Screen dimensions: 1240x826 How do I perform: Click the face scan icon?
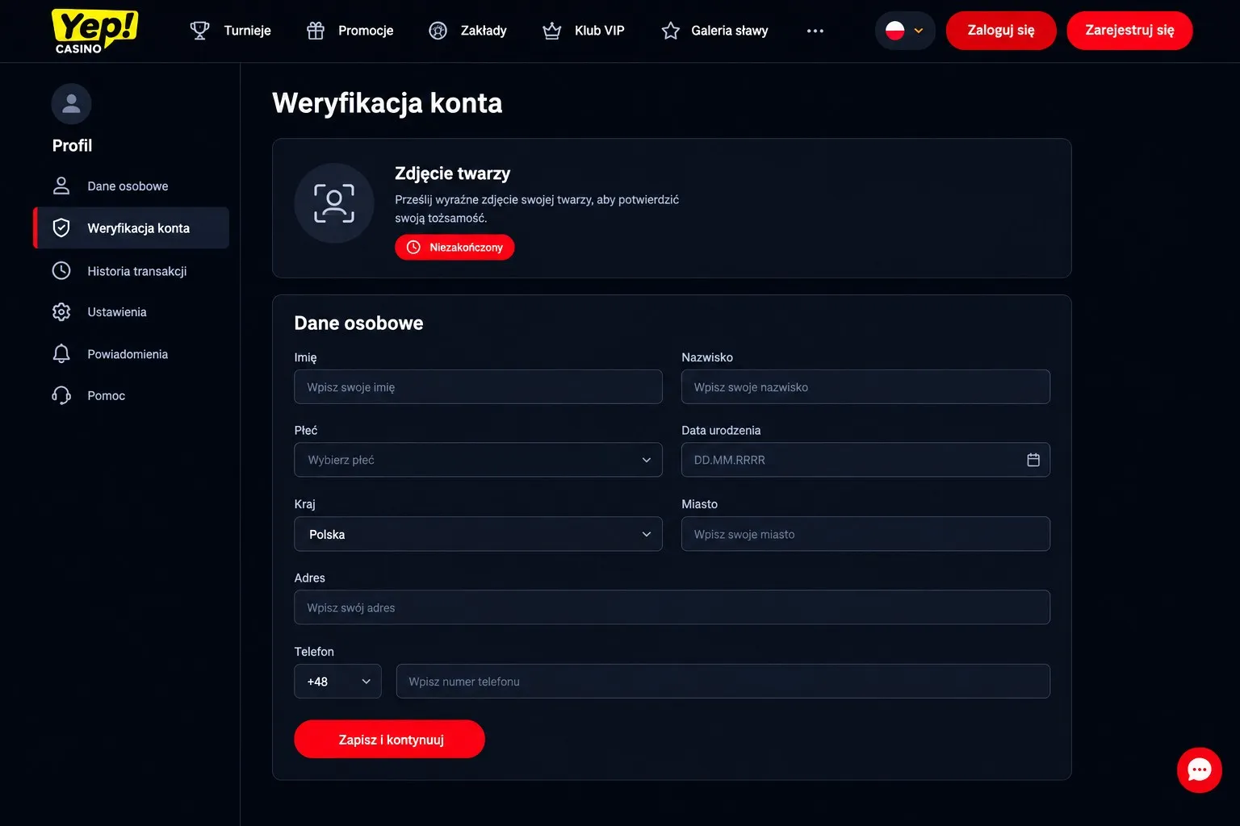334,203
